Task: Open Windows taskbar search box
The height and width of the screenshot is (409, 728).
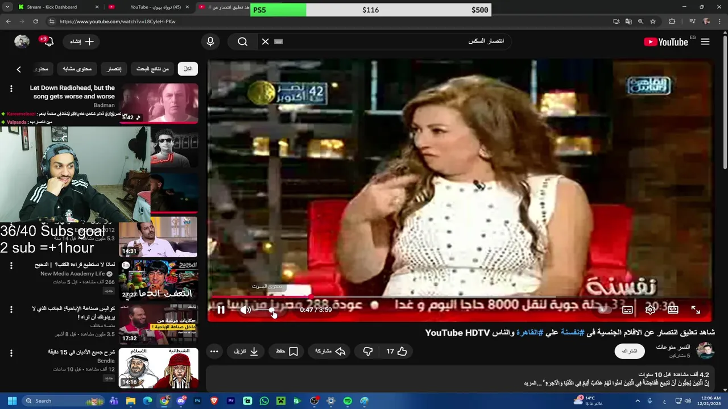Action: [x=63, y=400]
